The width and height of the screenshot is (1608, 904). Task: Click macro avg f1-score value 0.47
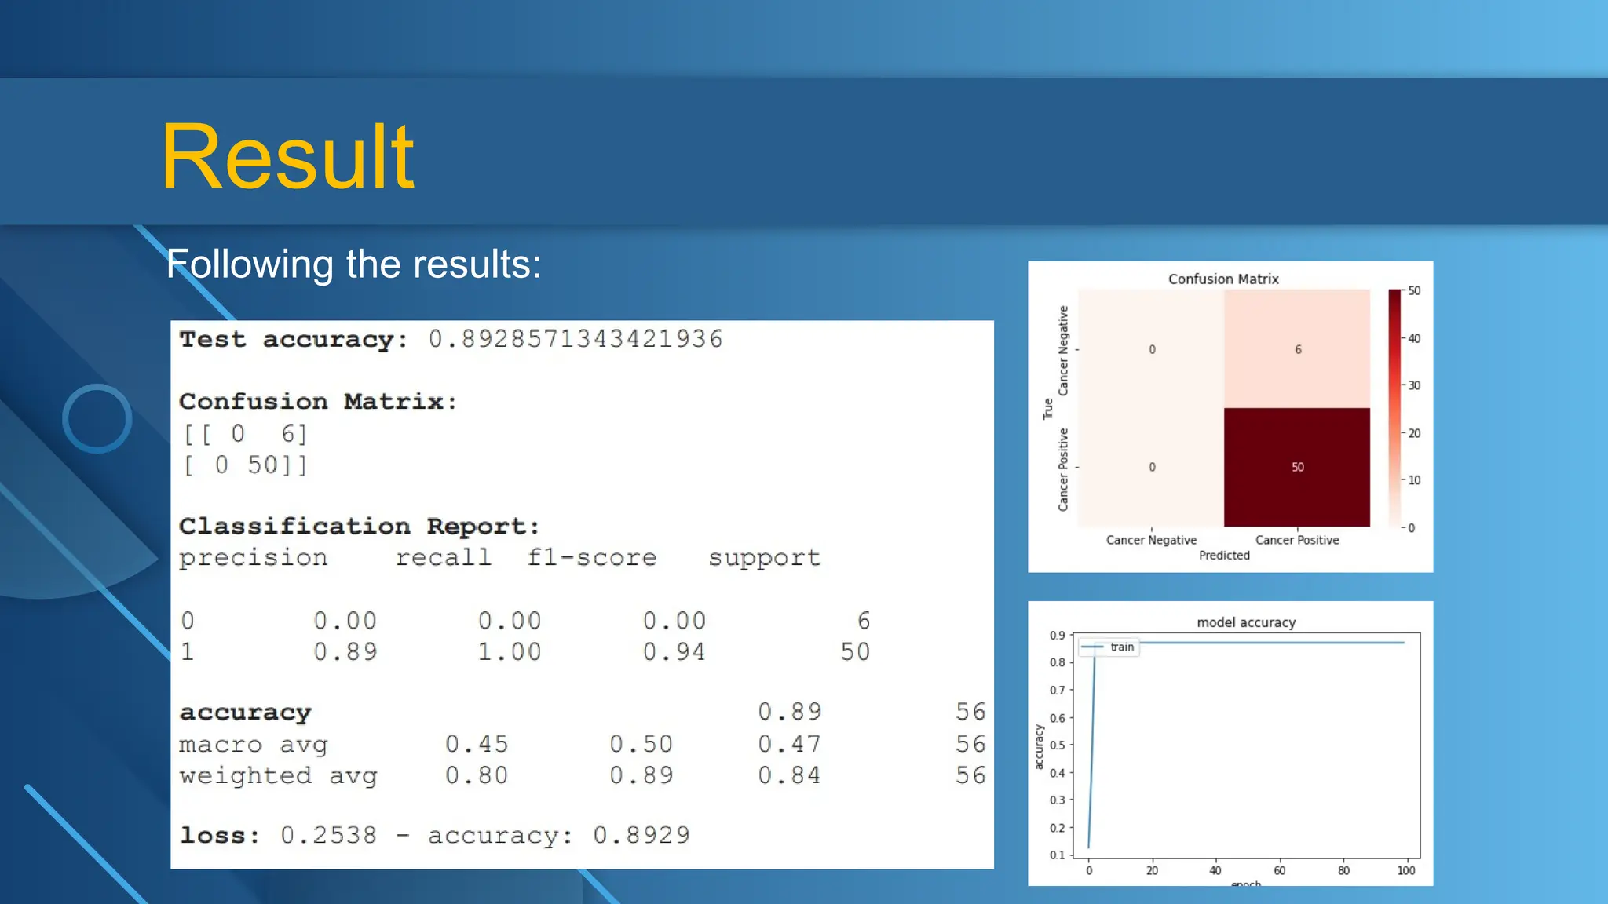pyautogui.click(x=789, y=743)
